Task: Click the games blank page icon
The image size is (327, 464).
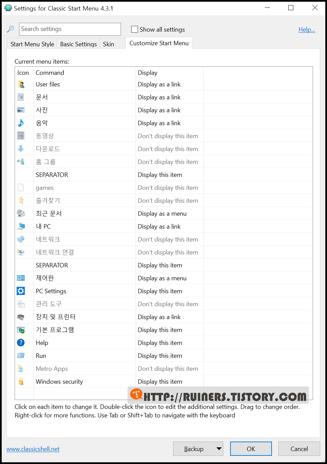Action: pos(21,187)
